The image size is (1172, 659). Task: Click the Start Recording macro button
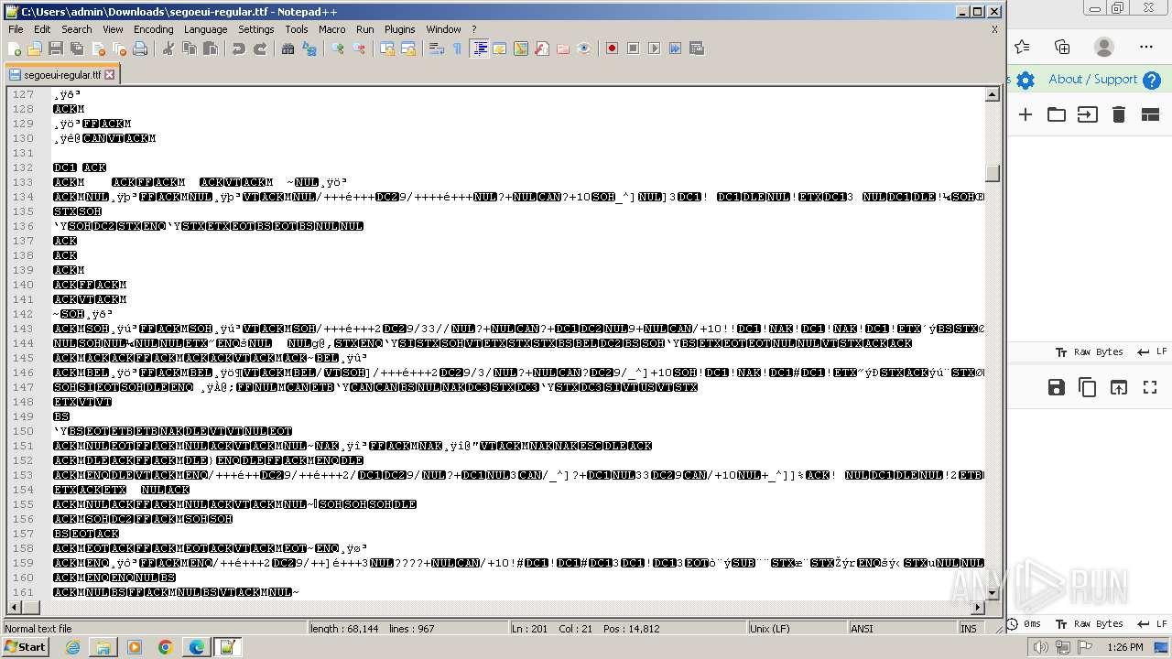click(612, 49)
